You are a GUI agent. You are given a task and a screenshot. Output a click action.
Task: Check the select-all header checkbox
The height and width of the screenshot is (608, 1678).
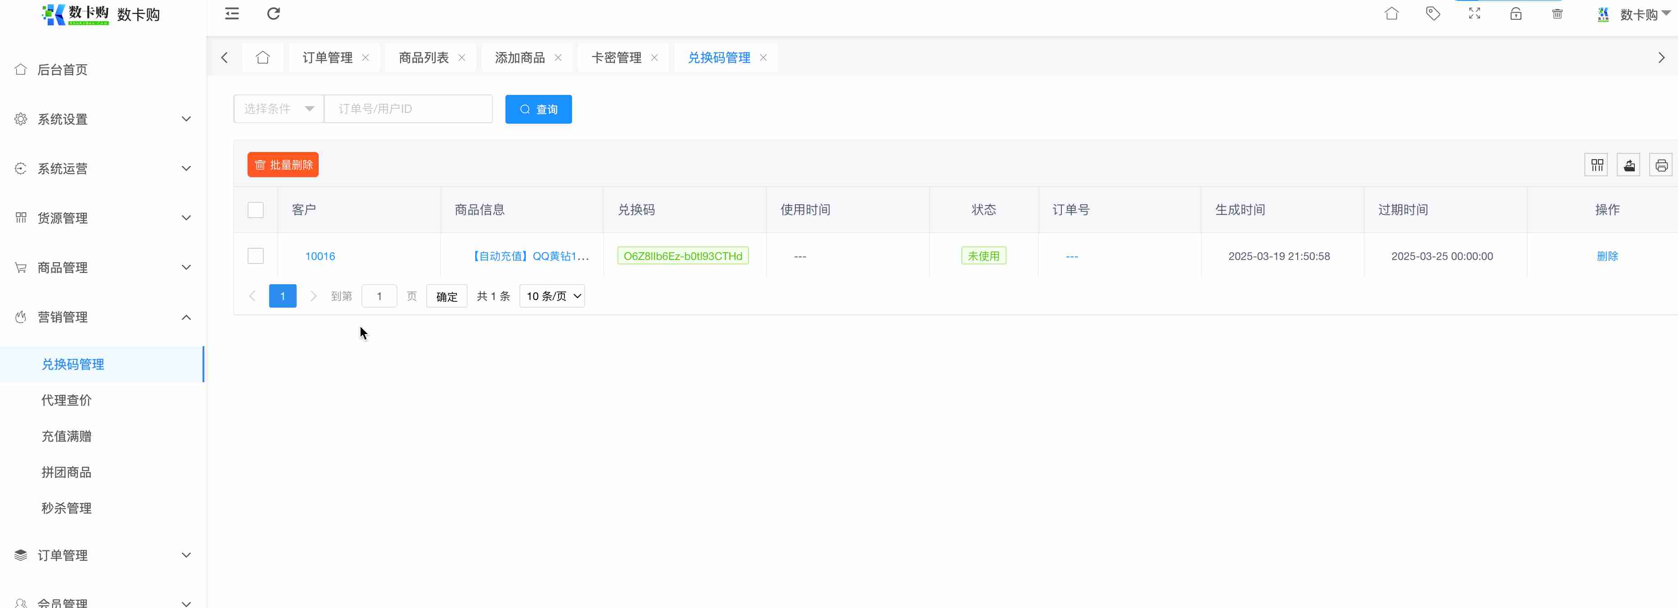(255, 210)
